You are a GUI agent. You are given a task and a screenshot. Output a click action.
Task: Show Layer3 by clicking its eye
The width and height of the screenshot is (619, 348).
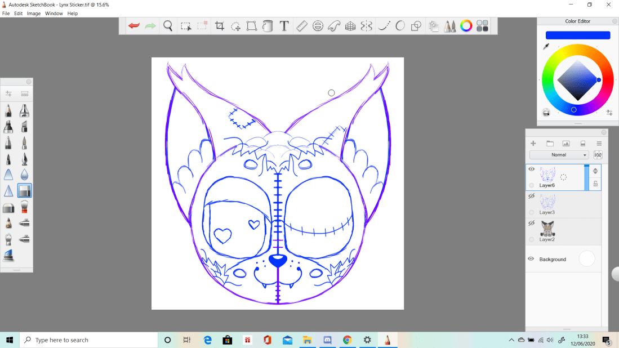531,196
